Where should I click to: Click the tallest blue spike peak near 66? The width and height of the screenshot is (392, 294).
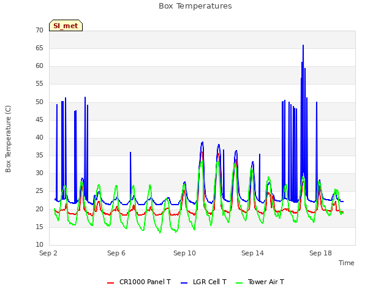tap(303, 45)
